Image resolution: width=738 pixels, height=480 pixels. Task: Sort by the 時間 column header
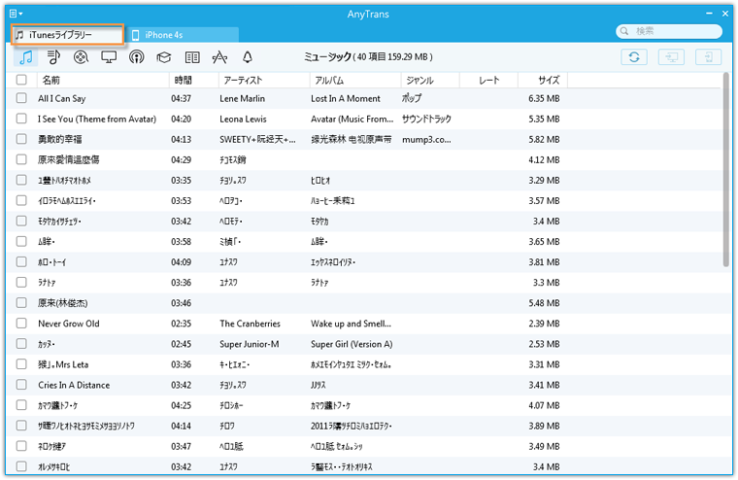click(194, 80)
